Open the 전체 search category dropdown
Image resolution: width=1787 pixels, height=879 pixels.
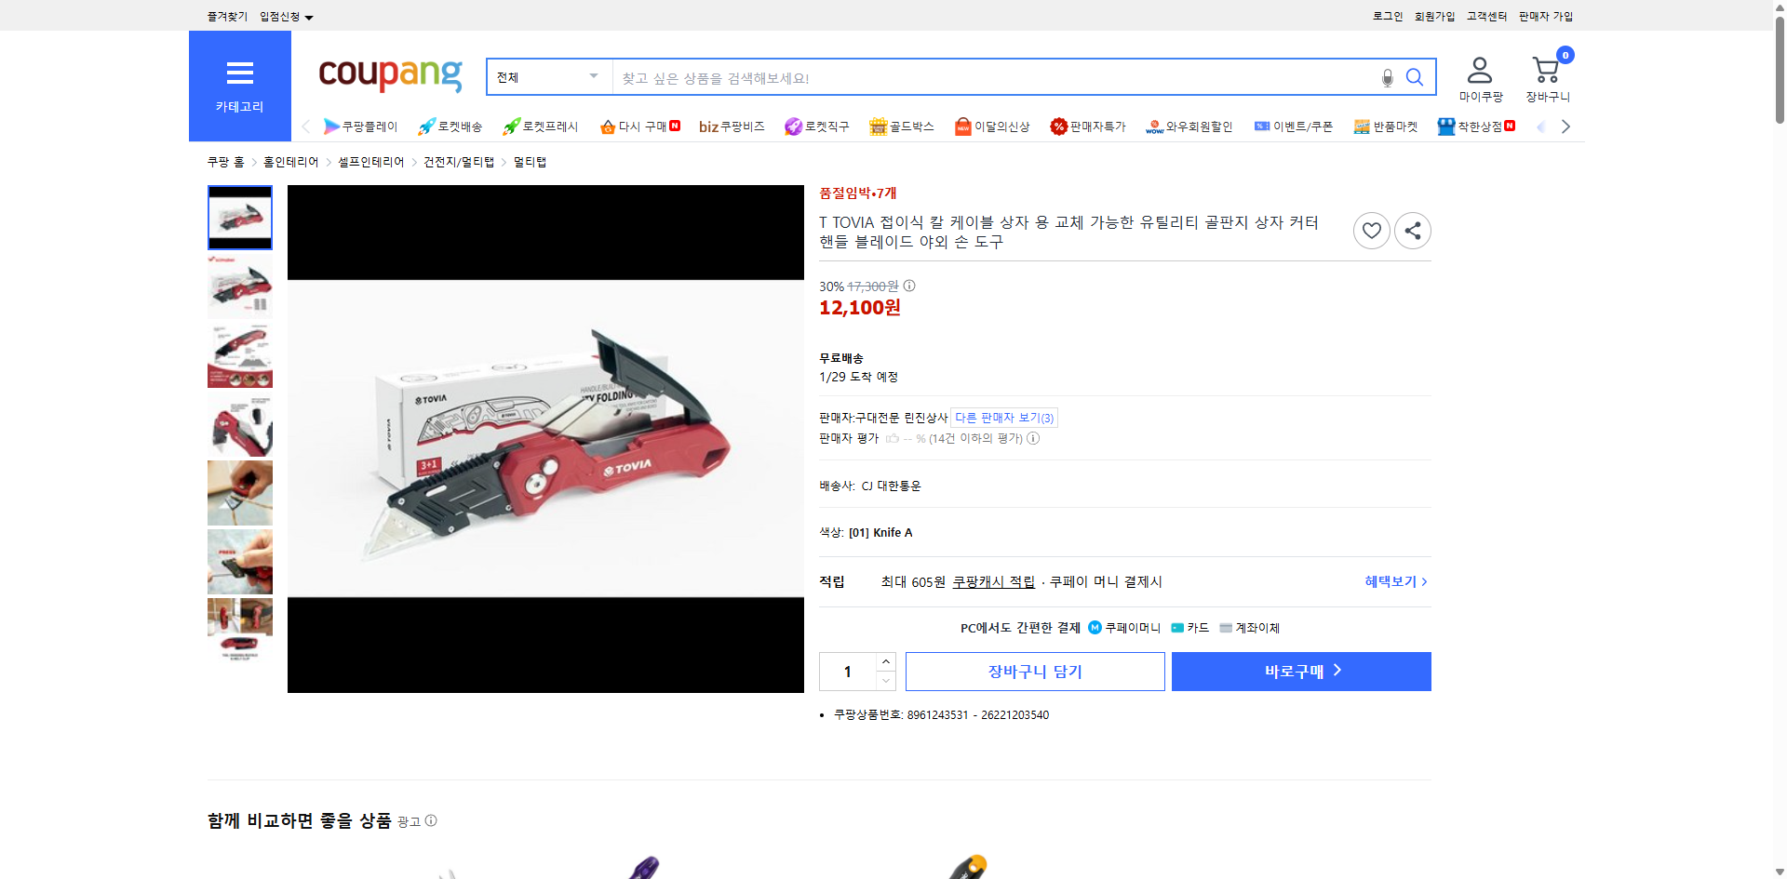point(548,77)
